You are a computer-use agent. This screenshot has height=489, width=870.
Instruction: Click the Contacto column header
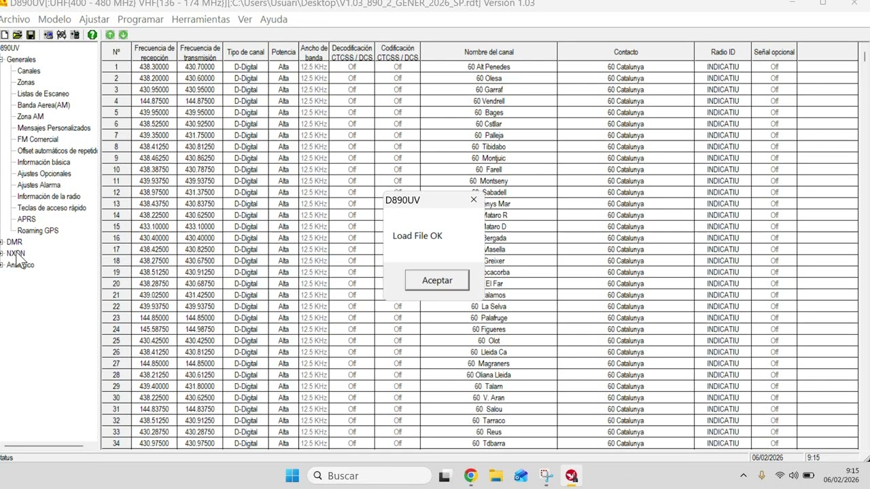[626, 52]
